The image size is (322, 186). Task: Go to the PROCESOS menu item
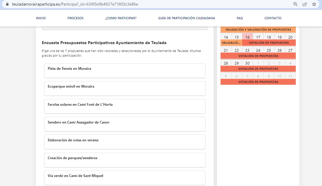(x=75, y=18)
